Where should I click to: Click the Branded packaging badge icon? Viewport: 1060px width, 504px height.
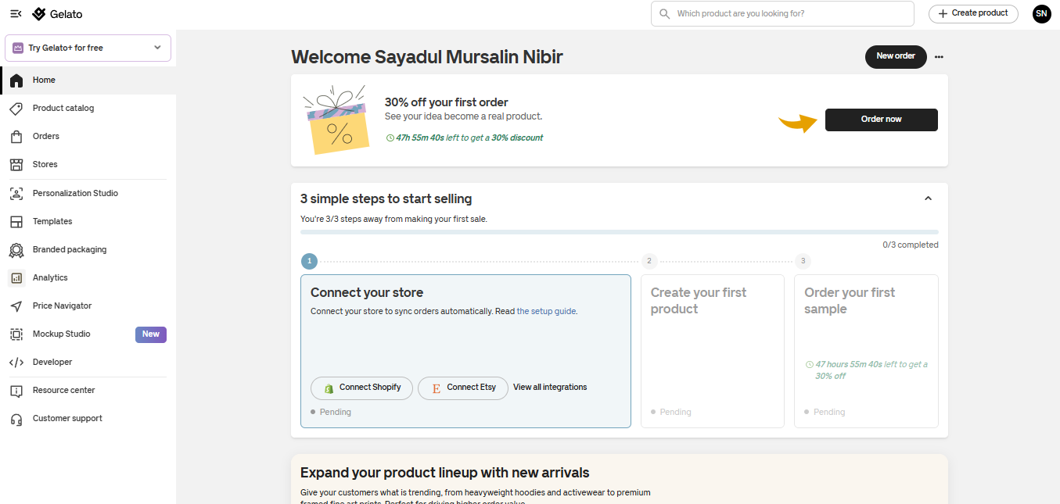coord(16,250)
